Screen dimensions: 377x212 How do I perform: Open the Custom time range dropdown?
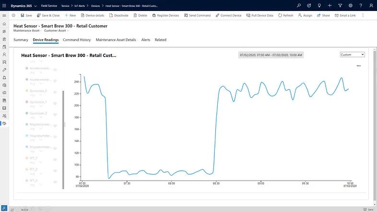(352, 55)
